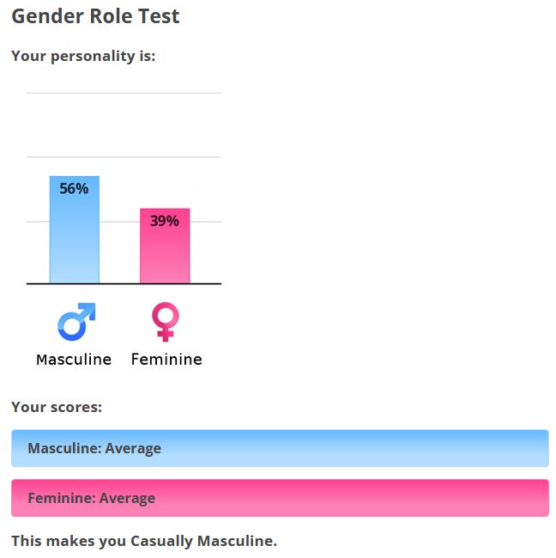Click the 'Your scores:' subheading
Screen dimensions: 556x558
[x=57, y=407]
